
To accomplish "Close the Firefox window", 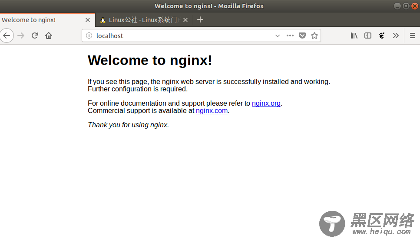I will coord(415,6).
